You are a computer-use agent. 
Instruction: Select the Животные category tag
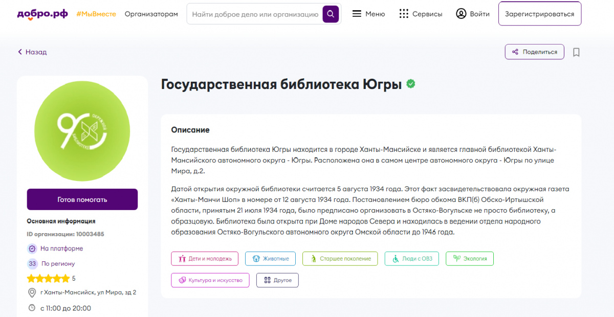click(271, 259)
